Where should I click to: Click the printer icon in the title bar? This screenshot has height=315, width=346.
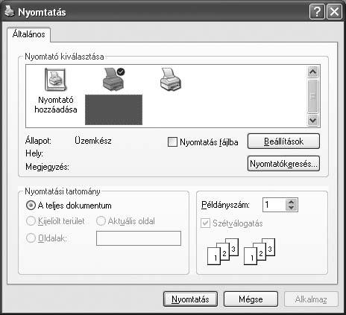(10, 11)
